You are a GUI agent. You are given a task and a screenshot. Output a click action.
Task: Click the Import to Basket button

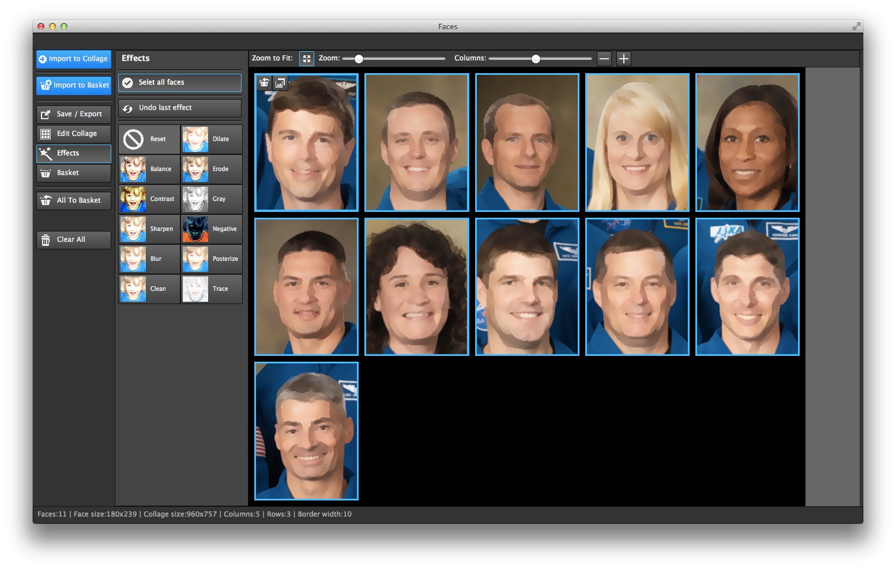click(74, 85)
